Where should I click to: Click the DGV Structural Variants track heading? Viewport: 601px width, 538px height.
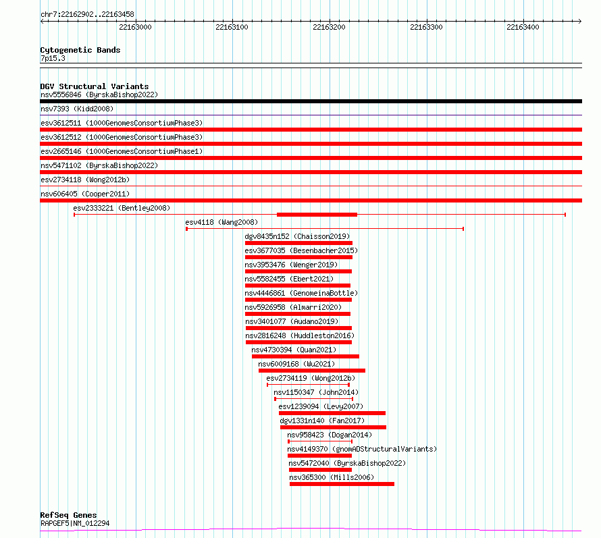[95, 86]
